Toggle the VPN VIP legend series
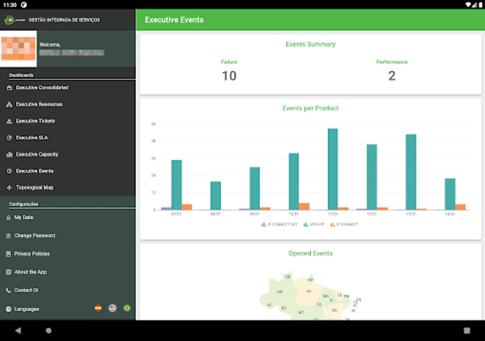The width and height of the screenshot is (485, 341). 314,224
